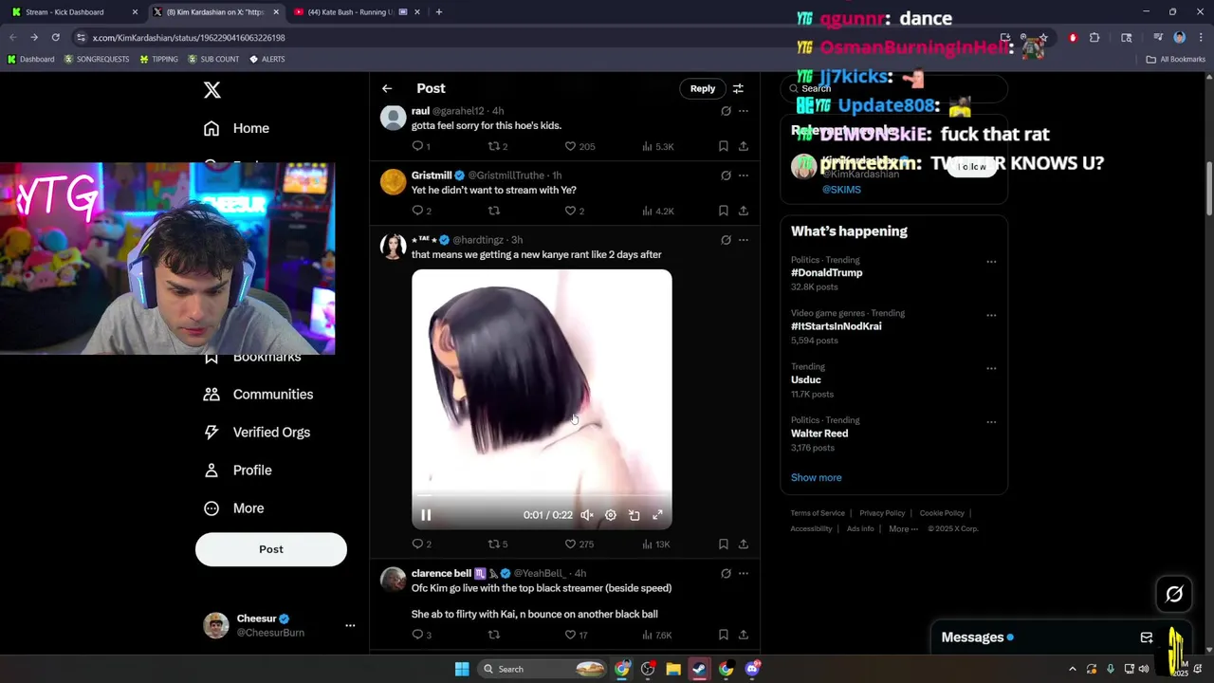
Task: Repost raul's post
Action: [x=493, y=146]
